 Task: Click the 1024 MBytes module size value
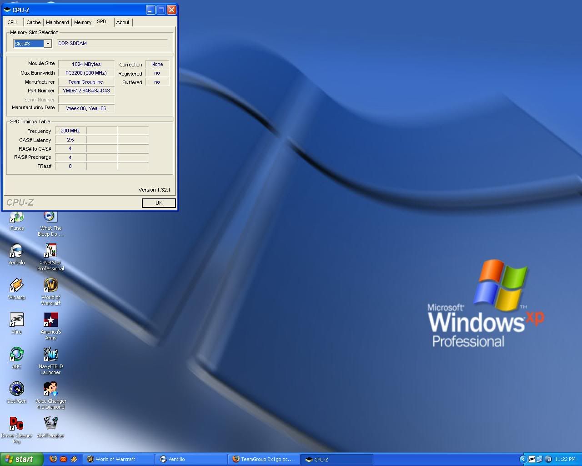point(86,64)
